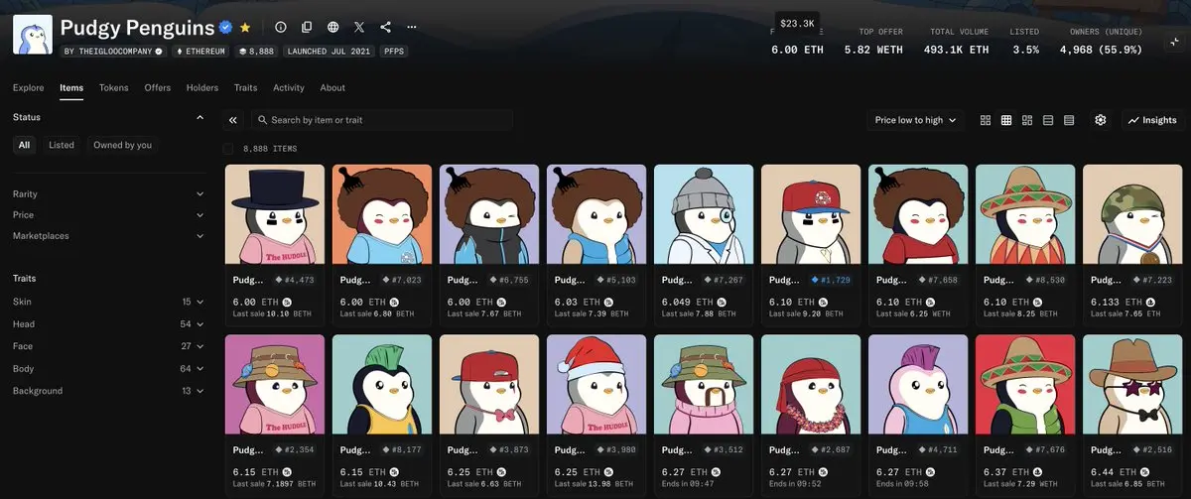Open penguin #7,223 with camo helmet
Image resolution: width=1191 pixels, height=499 pixels.
pos(1132,245)
